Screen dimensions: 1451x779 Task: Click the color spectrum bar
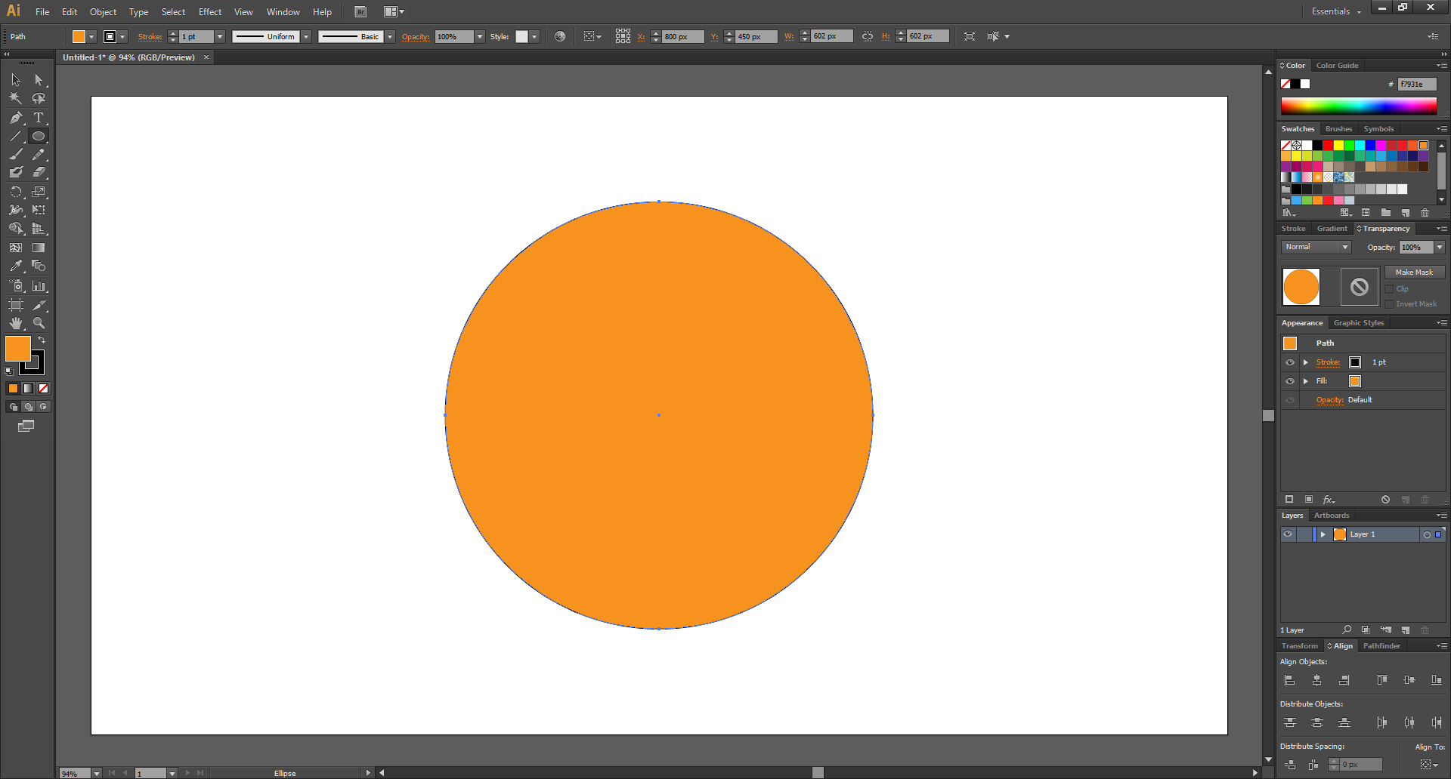click(1359, 106)
